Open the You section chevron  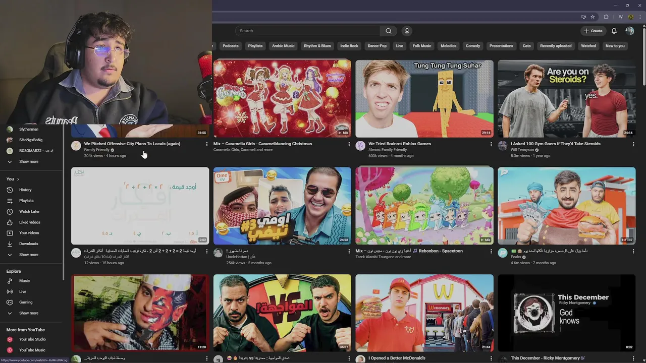tap(18, 179)
